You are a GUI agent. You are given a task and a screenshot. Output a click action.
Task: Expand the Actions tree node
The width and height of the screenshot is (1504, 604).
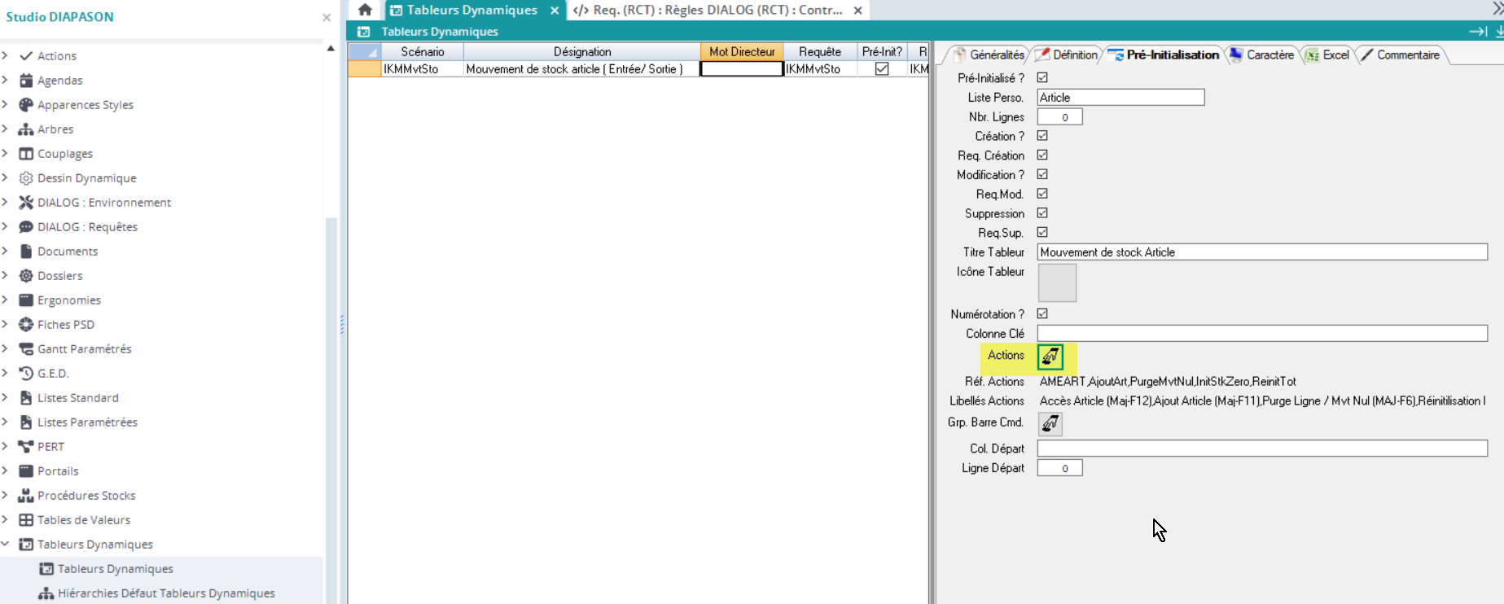tap(6, 55)
